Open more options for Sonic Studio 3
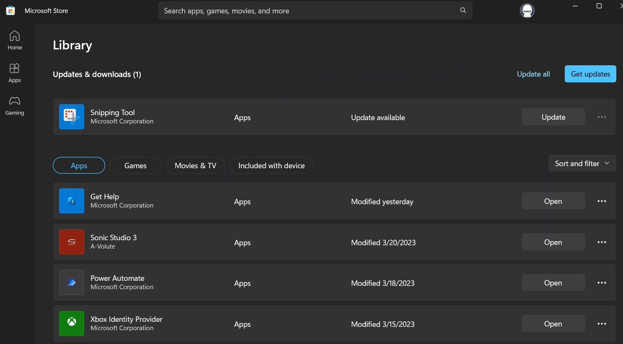This screenshot has width=623, height=344. (602, 242)
